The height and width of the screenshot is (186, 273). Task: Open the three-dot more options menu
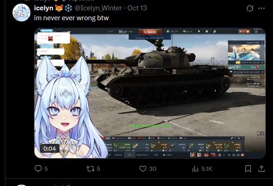261,8
